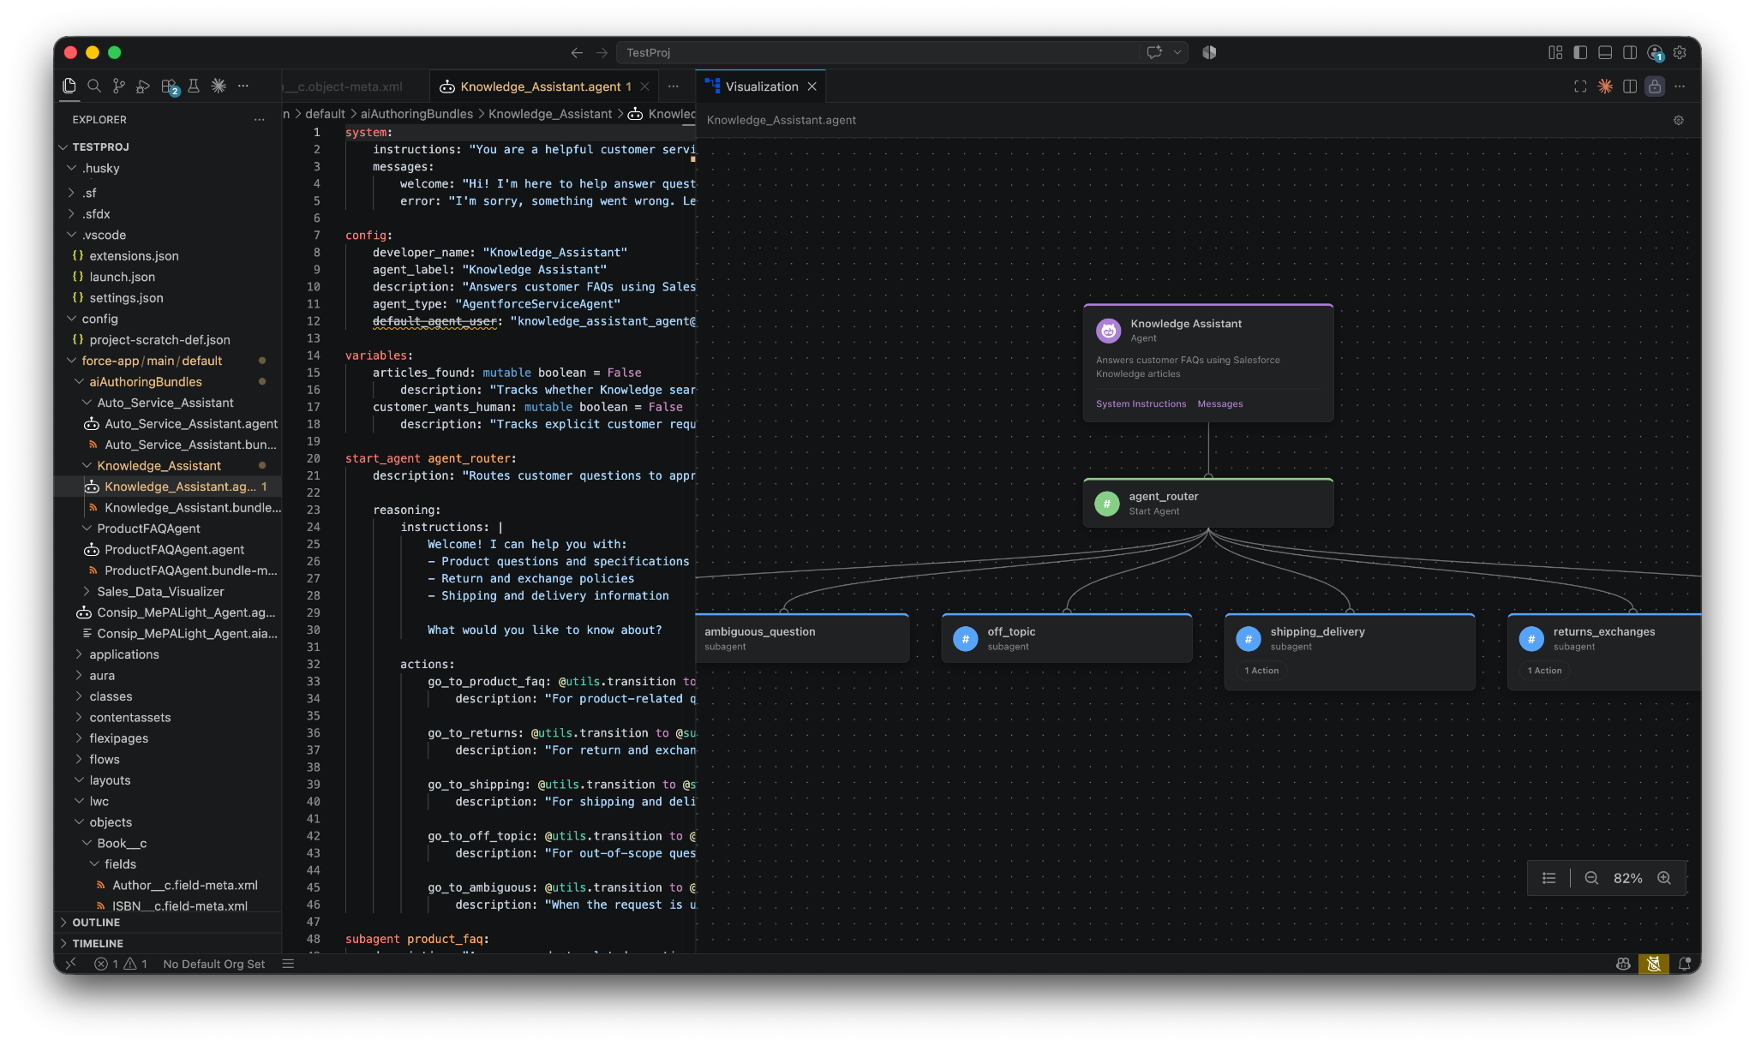The height and width of the screenshot is (1045, 1755).
Task: Open the list view icon in the zoom controls
Action: 1548,878
